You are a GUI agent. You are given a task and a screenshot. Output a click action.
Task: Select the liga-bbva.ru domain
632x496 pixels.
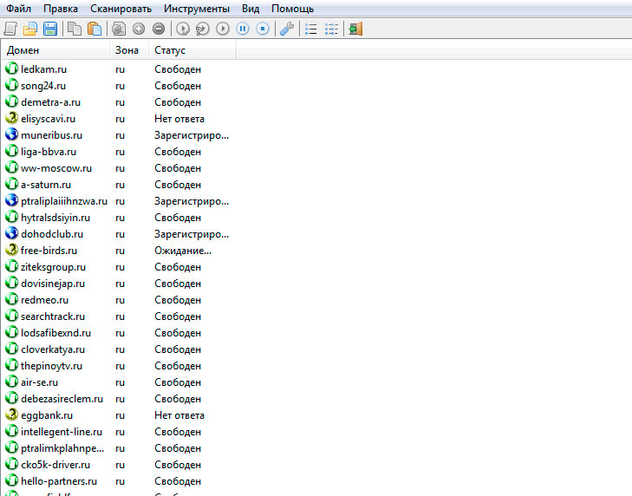(x=49, y=152)
